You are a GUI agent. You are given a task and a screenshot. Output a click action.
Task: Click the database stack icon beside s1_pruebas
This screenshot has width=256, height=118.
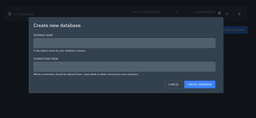pyautogui.click(x=10, y=14)
